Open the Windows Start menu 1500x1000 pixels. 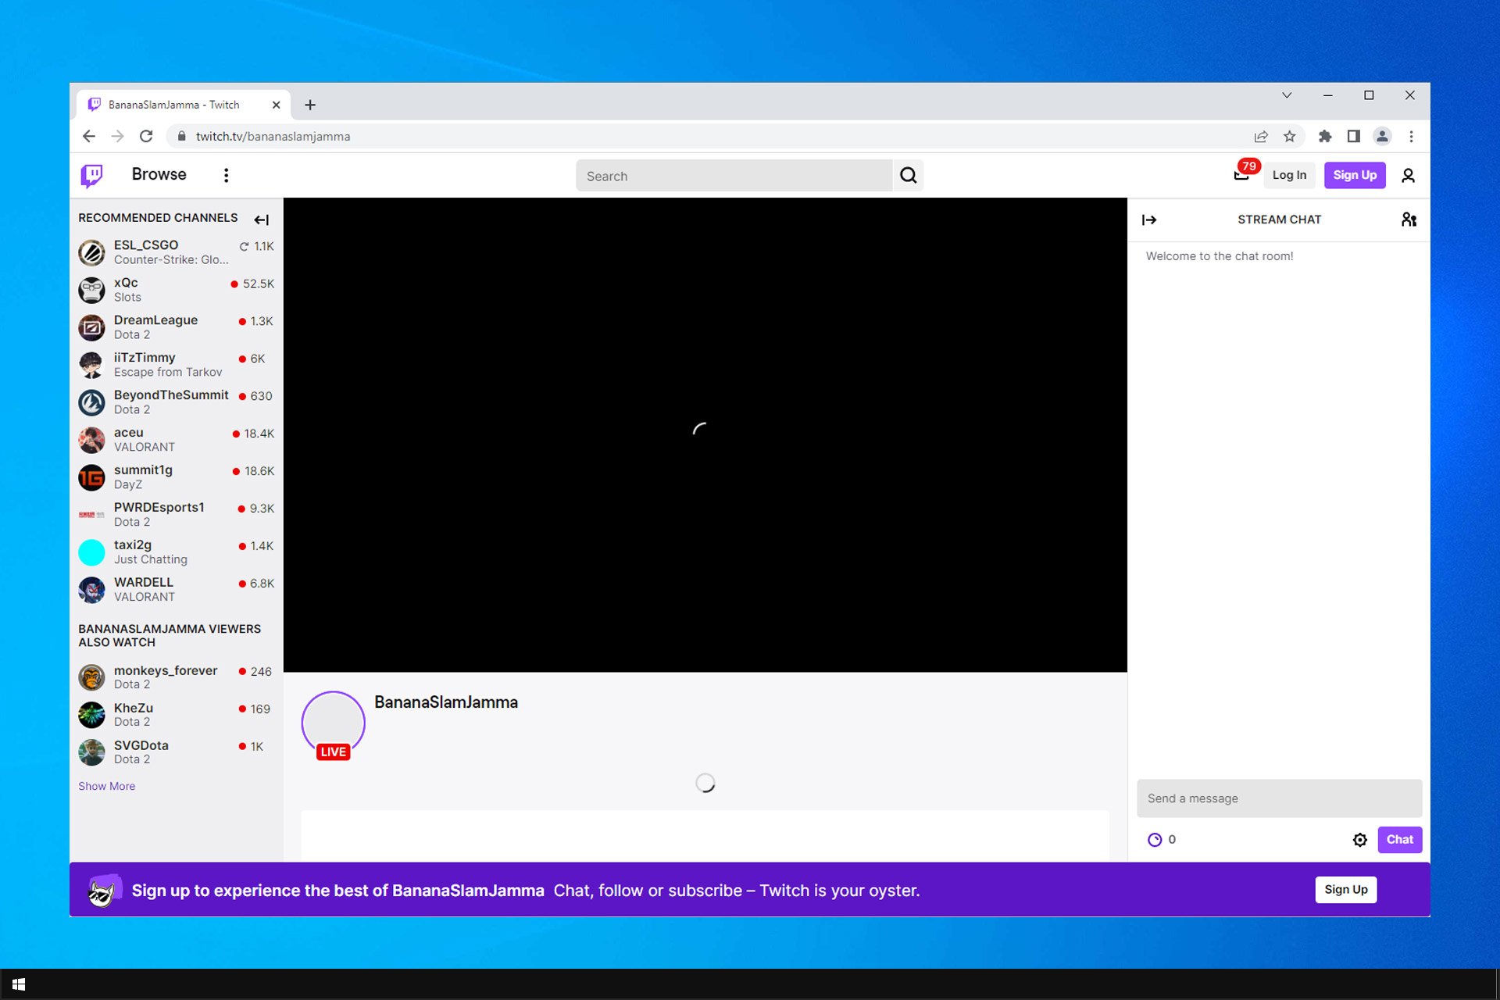click(19, 984)
